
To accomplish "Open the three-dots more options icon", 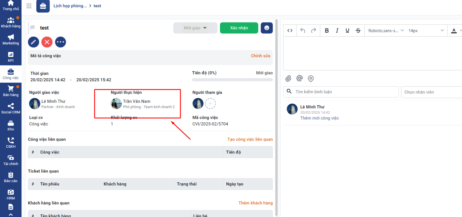I will [x=61, y=42].
